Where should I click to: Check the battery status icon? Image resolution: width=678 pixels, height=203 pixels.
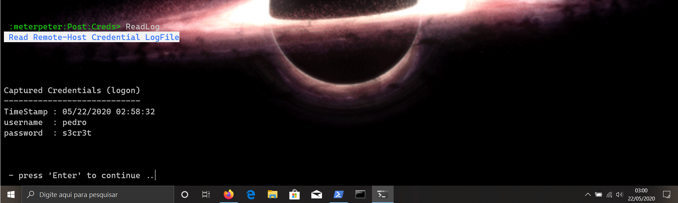pos(599,194)
